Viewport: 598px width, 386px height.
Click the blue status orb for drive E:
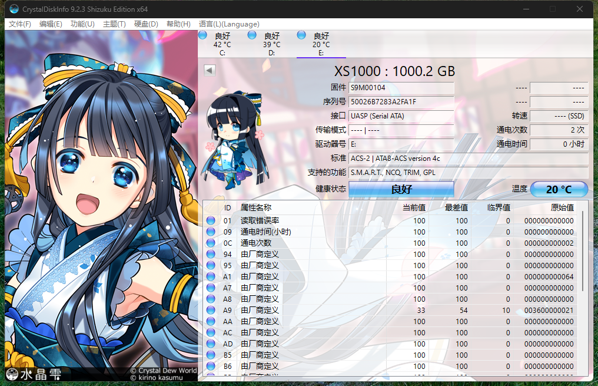coord(301,35)
